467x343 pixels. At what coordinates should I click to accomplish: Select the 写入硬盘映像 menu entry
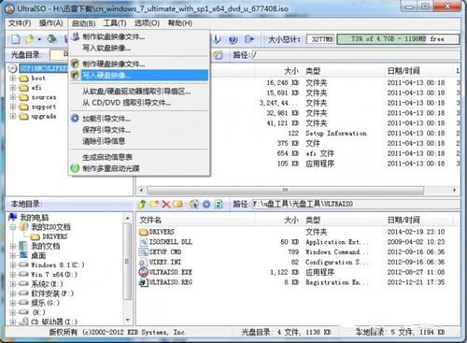click(139, 75)
